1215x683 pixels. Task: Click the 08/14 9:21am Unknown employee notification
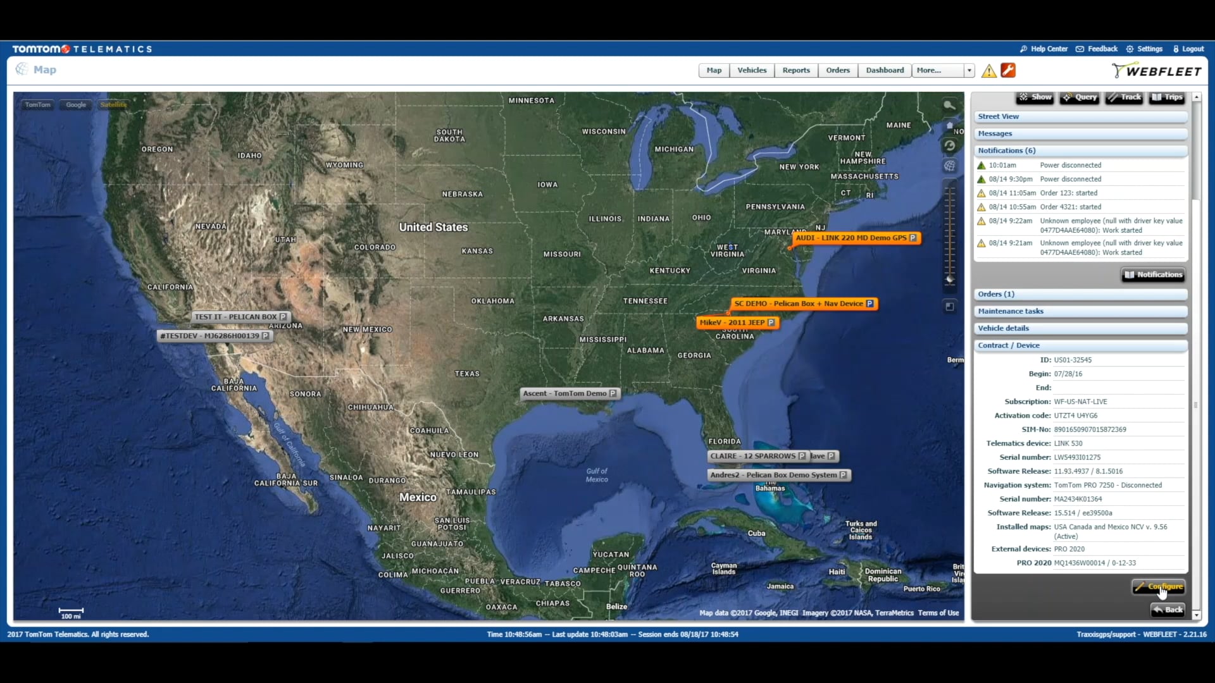pos(1080,247)
